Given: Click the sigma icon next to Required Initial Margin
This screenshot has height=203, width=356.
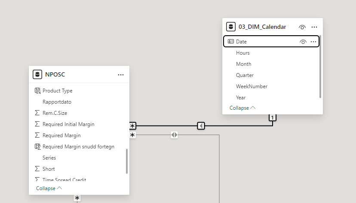Looking at the screenshot, I should (37, 124).
